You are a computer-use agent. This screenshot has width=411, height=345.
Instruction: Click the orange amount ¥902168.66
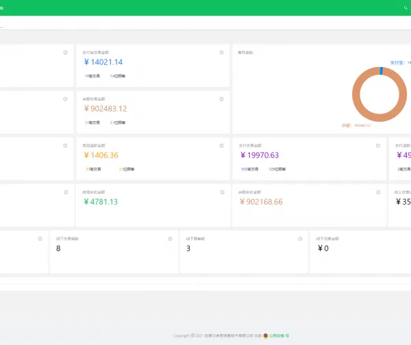261,202
